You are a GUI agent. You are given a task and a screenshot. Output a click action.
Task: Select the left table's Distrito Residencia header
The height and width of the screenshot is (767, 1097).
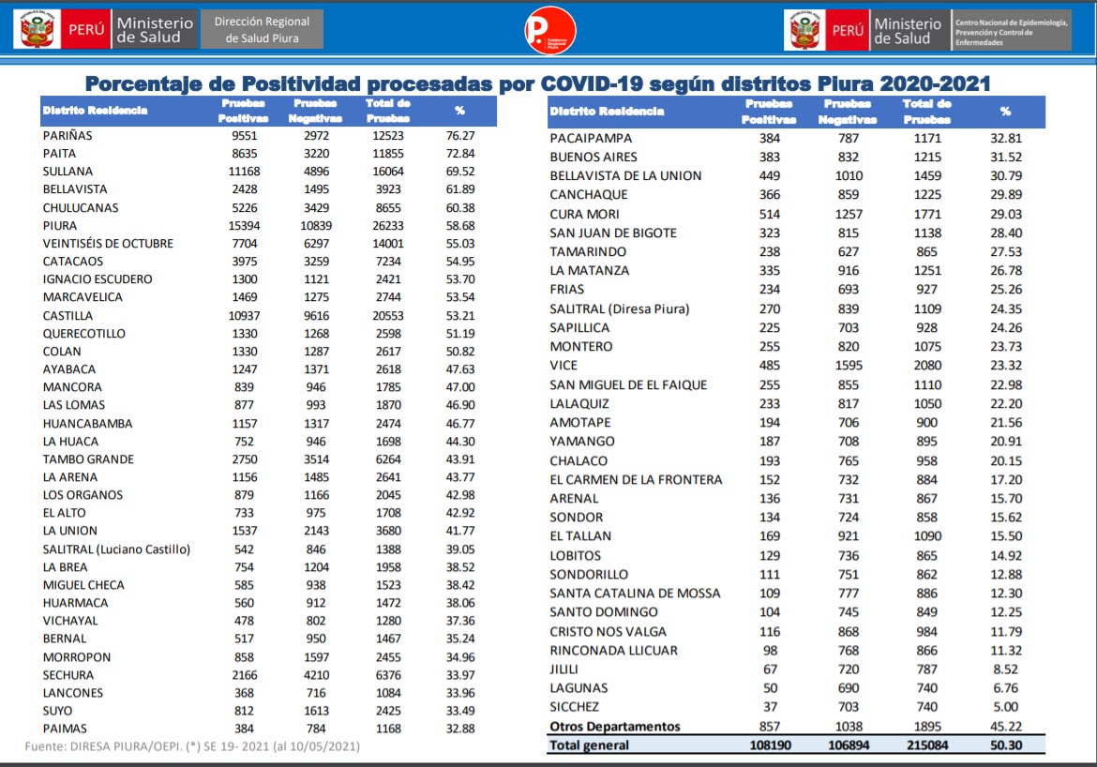[x=95, y=111]
